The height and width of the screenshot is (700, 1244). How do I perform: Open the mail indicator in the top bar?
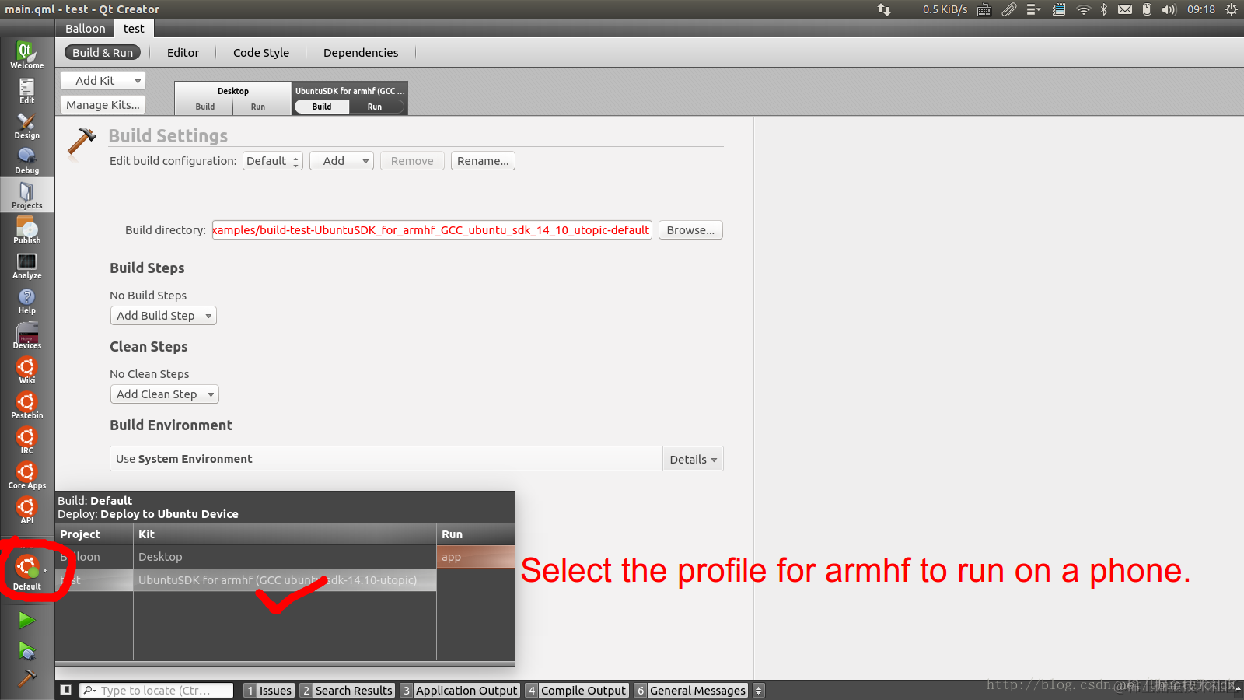click(1125, 9)
